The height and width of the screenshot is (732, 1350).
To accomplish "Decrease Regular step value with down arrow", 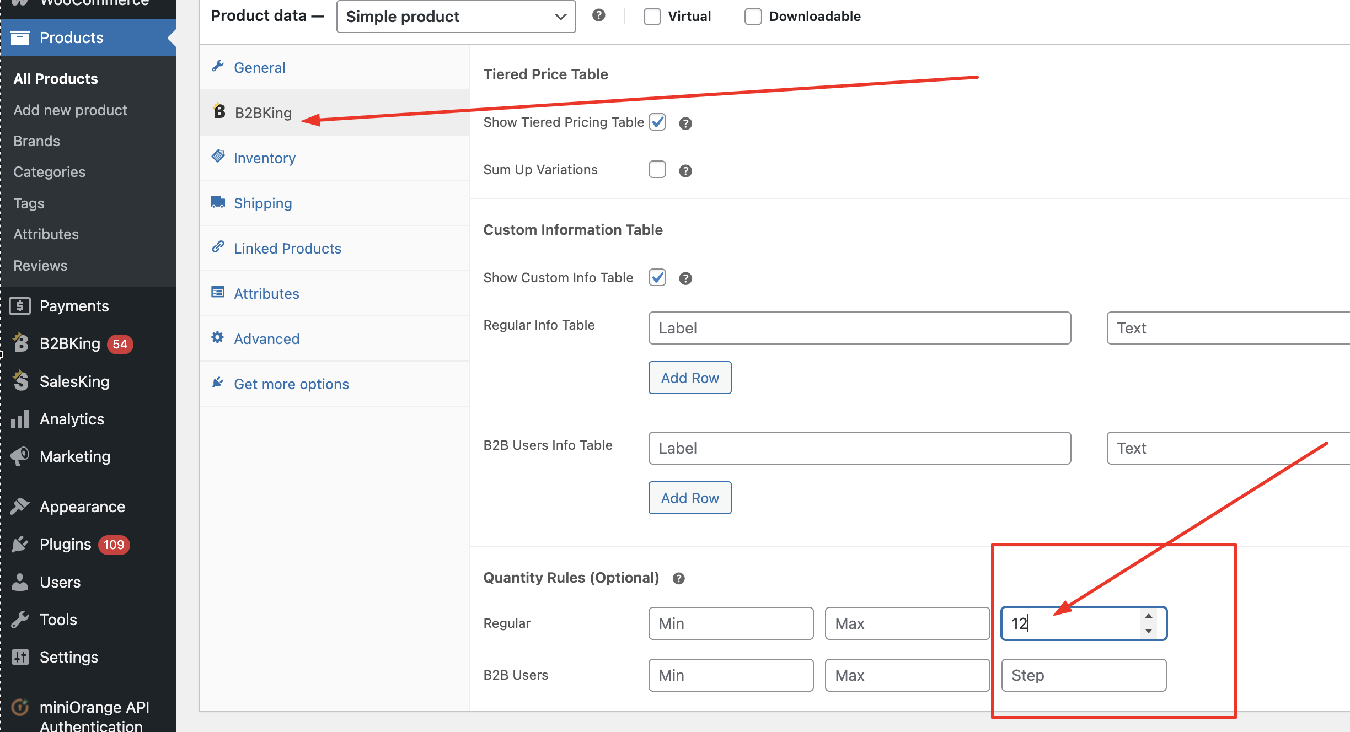I will (x=1149, y=631).
